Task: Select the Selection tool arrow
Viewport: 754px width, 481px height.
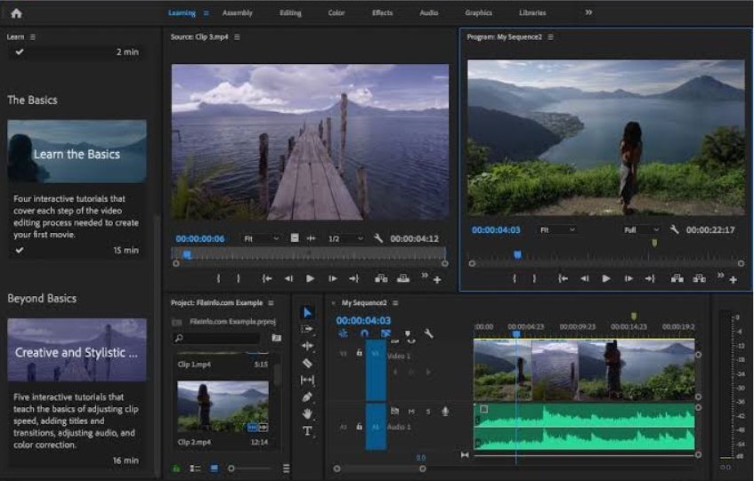Action: [x=307, y=312]
